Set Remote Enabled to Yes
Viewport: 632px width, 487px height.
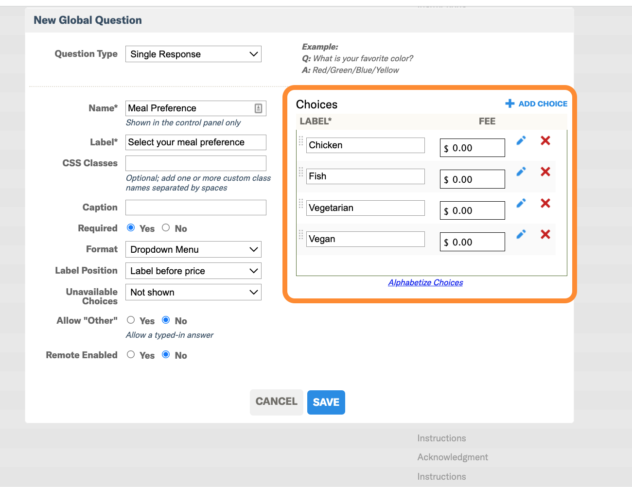pyautogui.click(x=131, y=354)
